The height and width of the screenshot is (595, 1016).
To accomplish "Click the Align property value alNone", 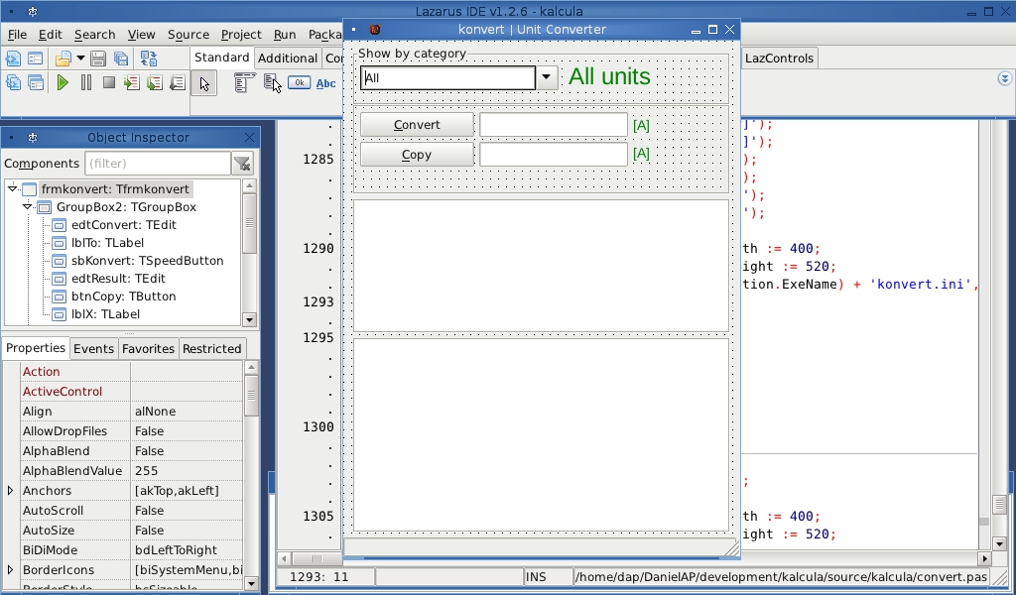I will click(187, 412).
